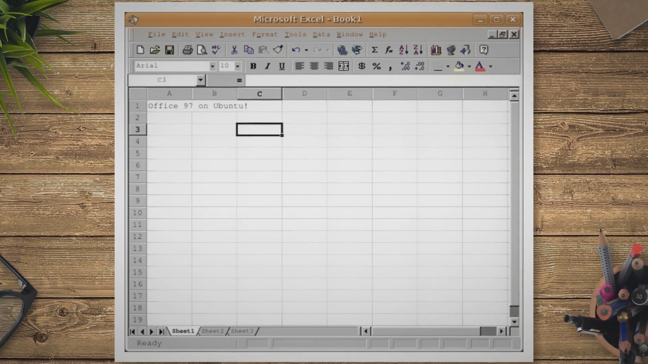Expand the Font Color dropdown arrow
Screen dimensions: 648x364
(491, 66)
